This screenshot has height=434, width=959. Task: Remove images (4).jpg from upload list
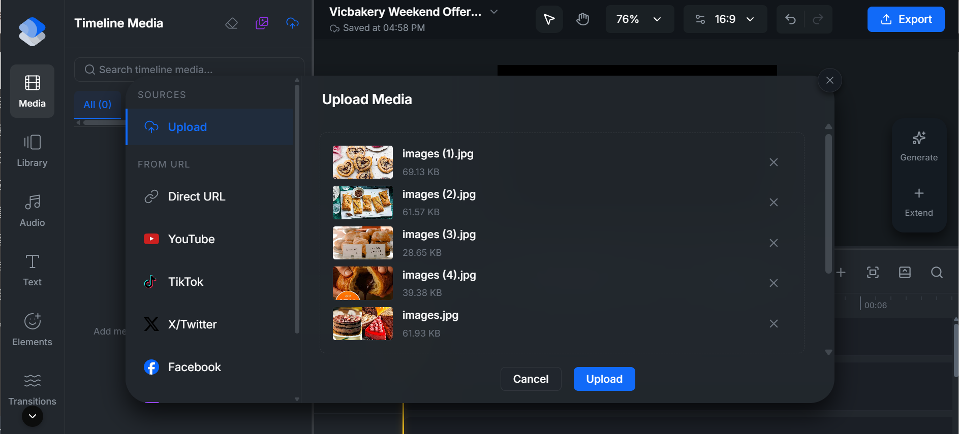click(x=774, y=283)
